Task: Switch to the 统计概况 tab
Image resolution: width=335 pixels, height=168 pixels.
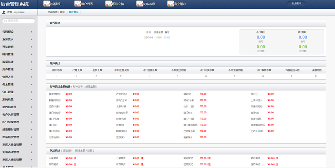Action: [73, 12]
